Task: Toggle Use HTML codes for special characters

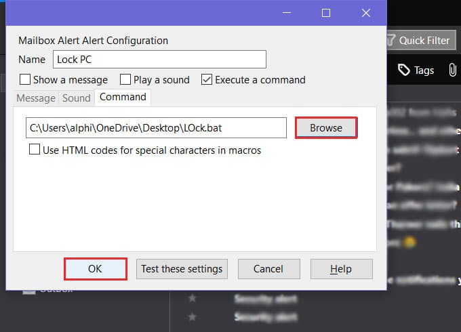Action: point(35,149)
